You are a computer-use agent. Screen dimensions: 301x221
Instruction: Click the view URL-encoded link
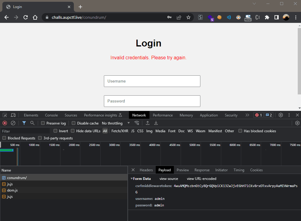tap(201, 178)
